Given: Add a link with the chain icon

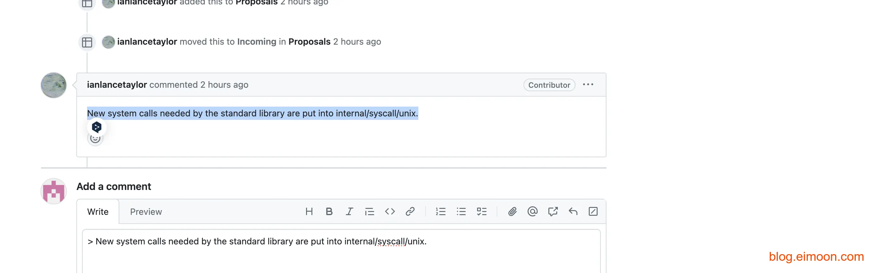Looking at the screenshot, I should pyautogui.click(x=410, y=211).
